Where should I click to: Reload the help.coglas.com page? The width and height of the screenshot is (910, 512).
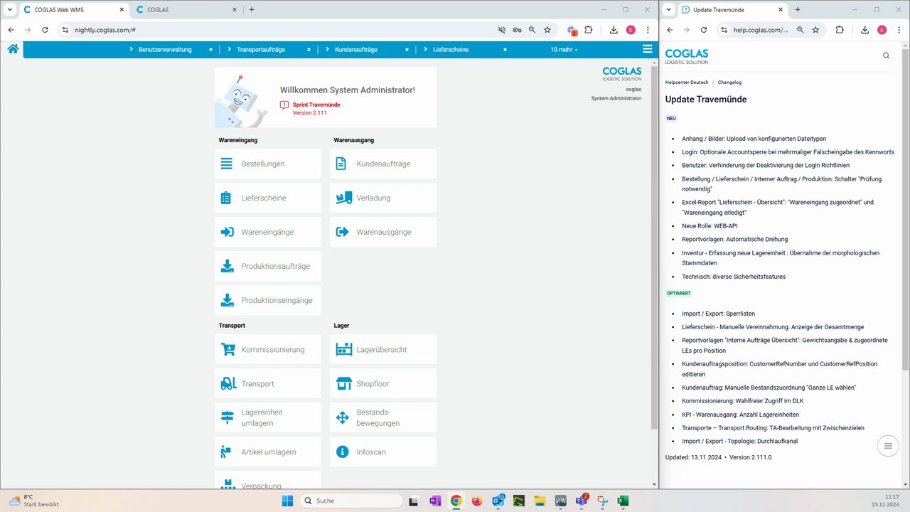coord(704,30)
